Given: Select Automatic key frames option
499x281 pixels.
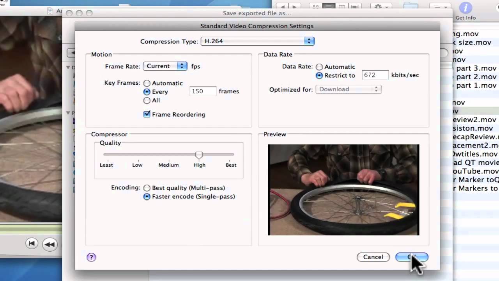Looking at the screenshot, I should point(147,83).
